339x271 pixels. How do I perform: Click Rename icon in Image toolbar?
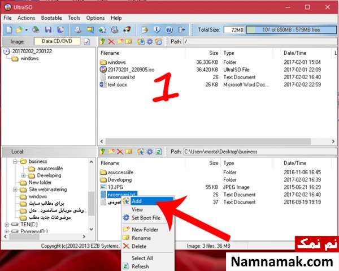tap(129, 41)
